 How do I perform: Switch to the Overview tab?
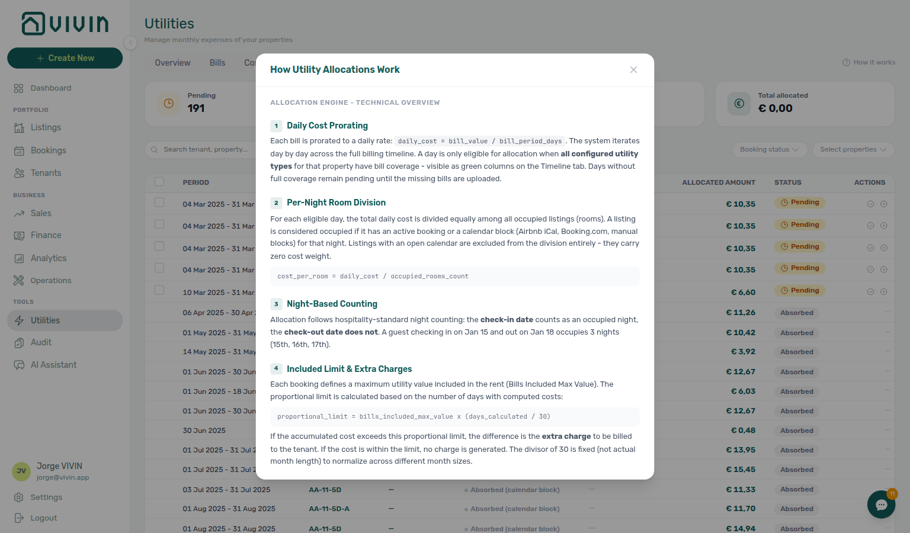click(x=172, y=63)
